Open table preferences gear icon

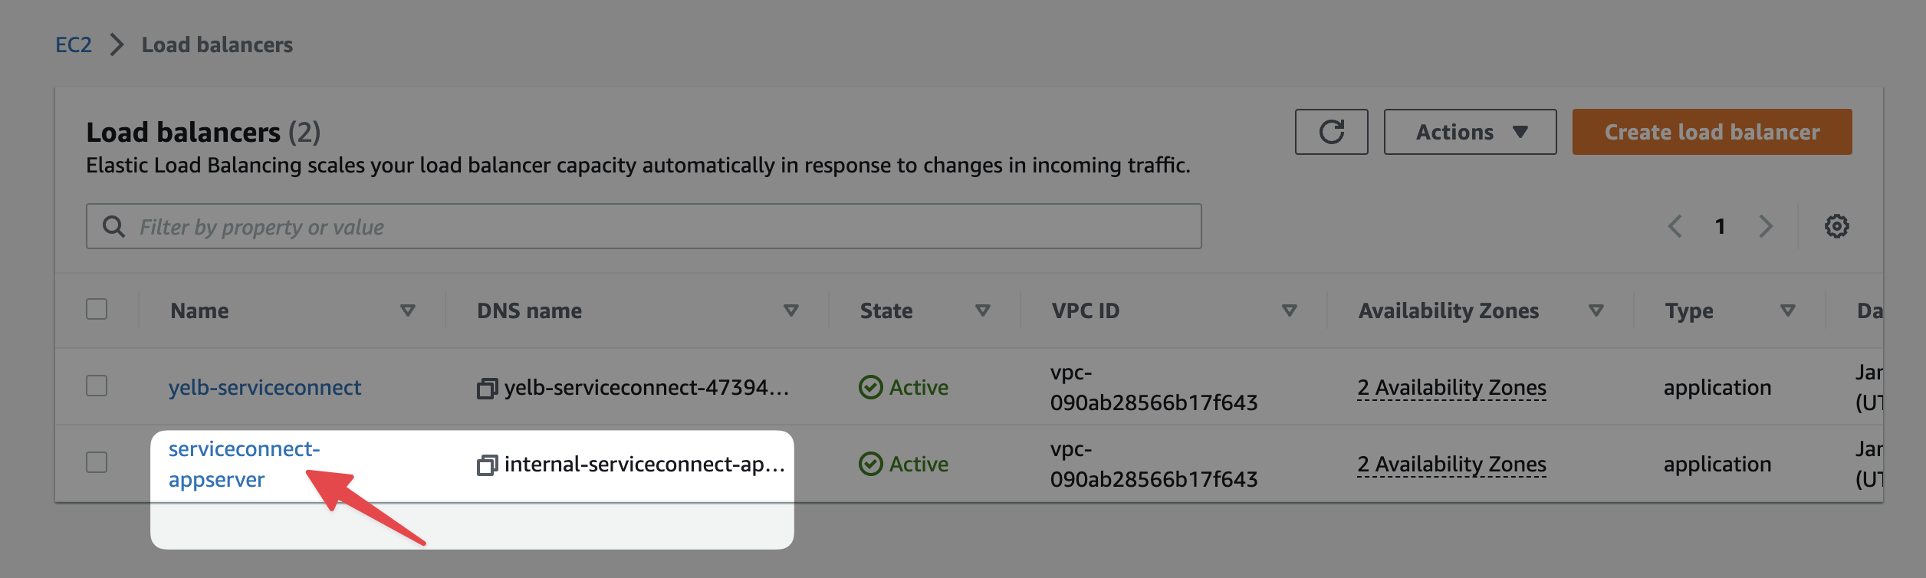1836,226
